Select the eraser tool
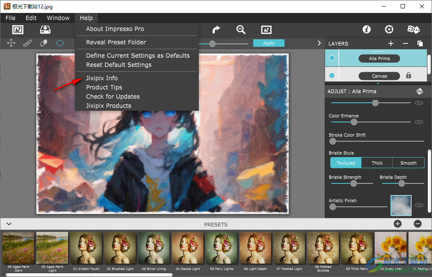432x277 pixels. [x=44, y=43]
